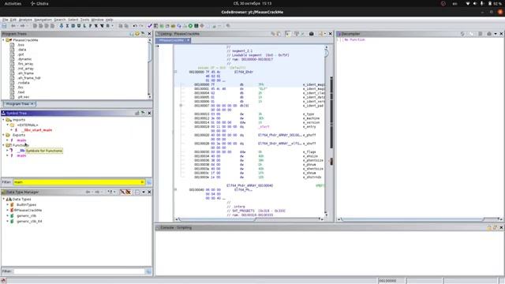Click the Program Trees vertical scrollbar

point(149,68)
